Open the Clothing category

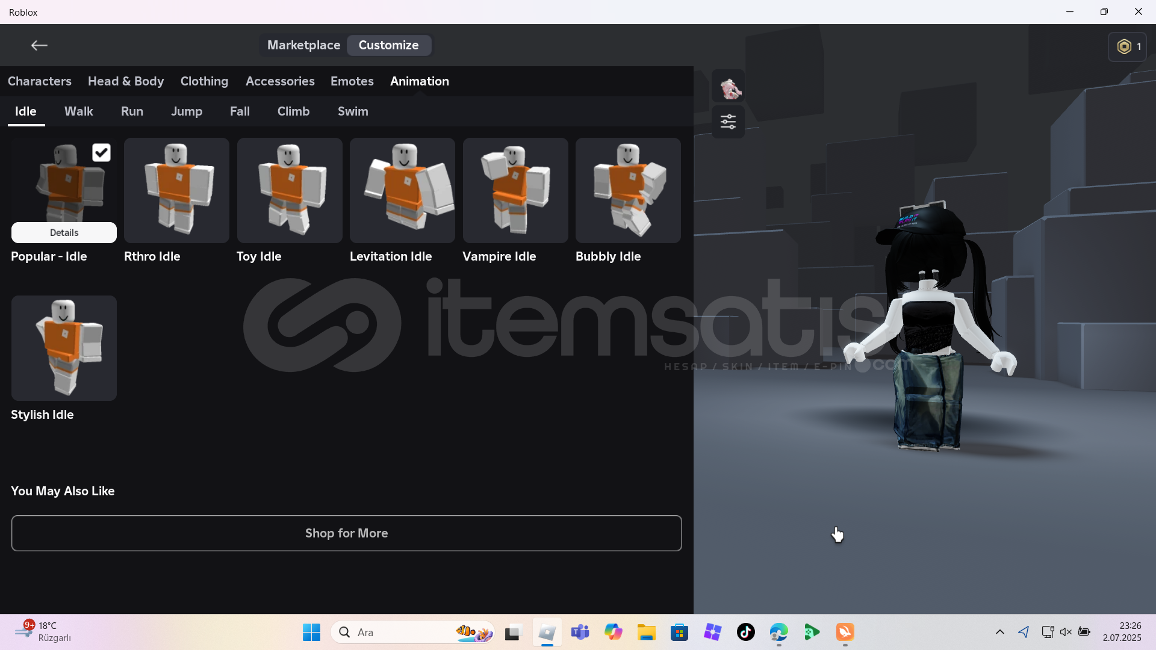click(x=204, y=81)
